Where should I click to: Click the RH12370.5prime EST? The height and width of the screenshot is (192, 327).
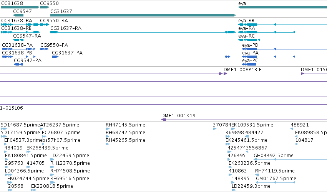click(x=70, y=163)
